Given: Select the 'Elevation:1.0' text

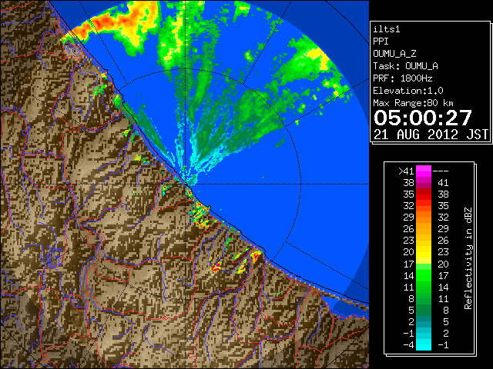Looking at the screenshot, I should tap(408, 91).
